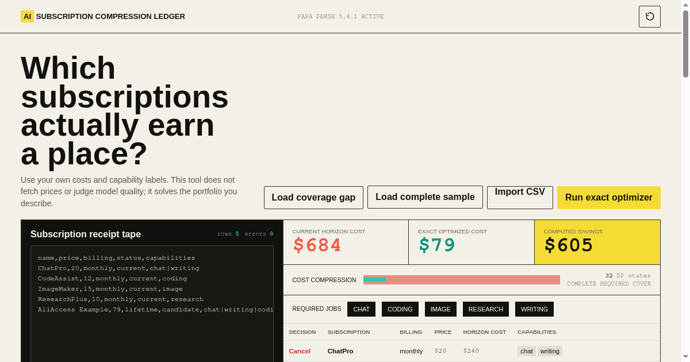This screenshot has width=690, height=362.
Task: Click the SUBSCRIPTION column header
Action: pos(348,332)
